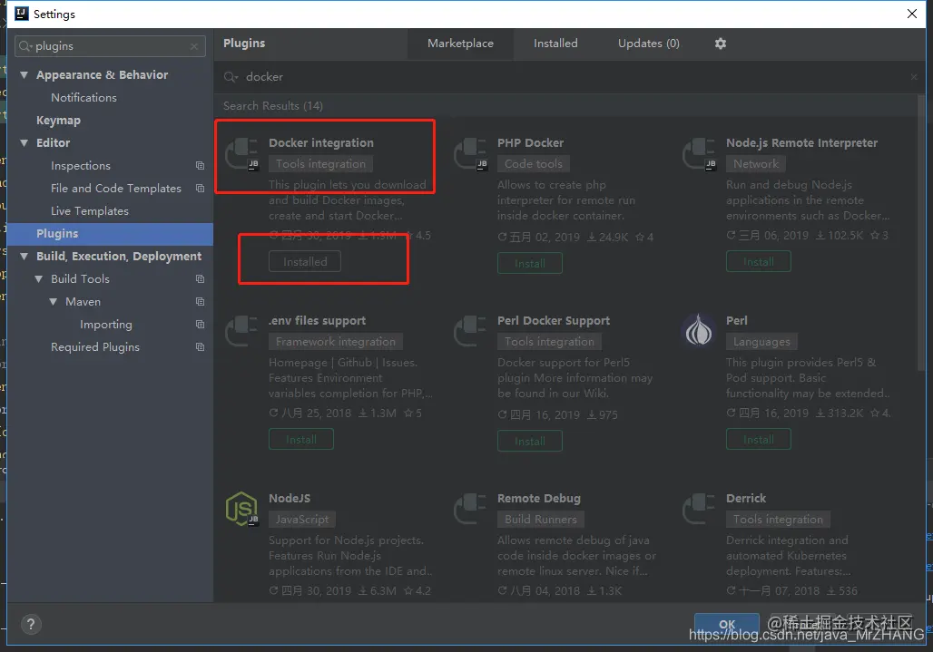The image size is (933, 652).
Task: Install the Perl plugin
Action: tap(758, 439)
